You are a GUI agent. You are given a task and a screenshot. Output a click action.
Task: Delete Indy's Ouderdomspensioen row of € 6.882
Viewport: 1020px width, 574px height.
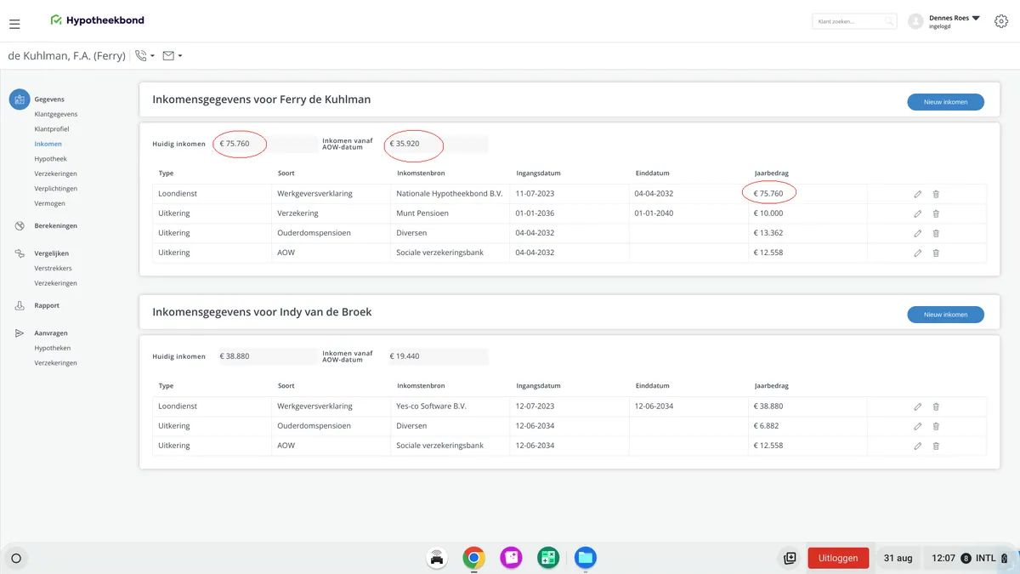[x=936, y=426]
